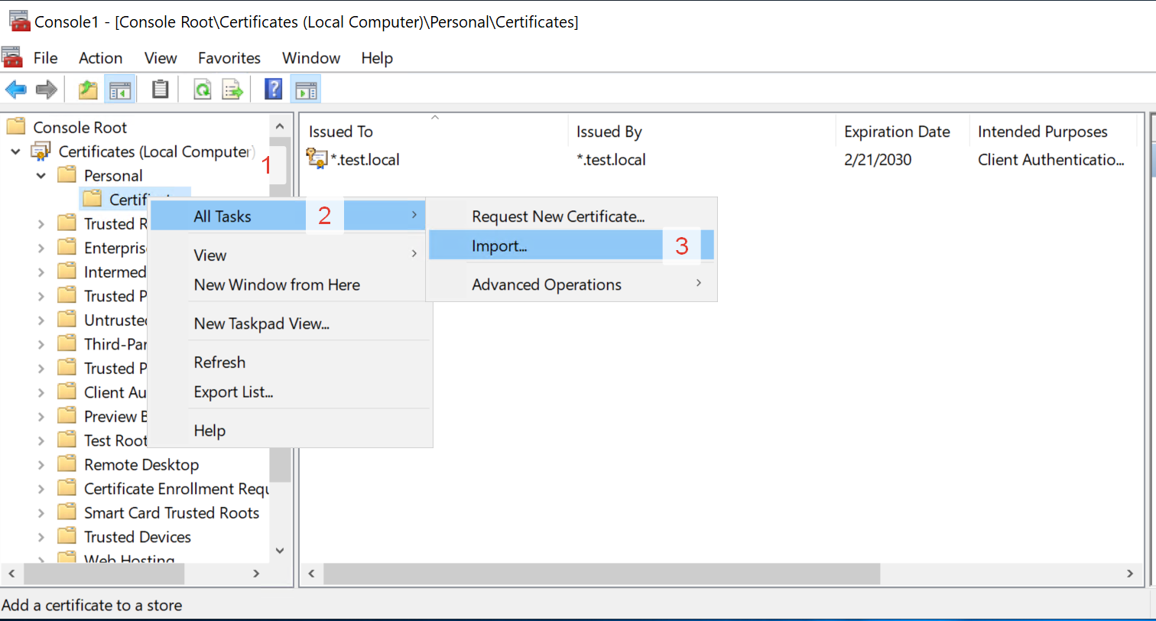The height and width of the screenshot is (621, 1156).
Task: Open the View menu in menu bar
Action: point(161,58)
